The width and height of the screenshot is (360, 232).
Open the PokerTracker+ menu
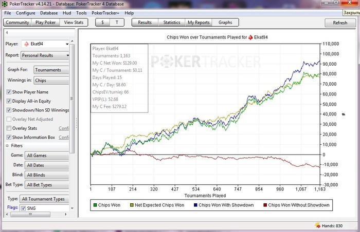point(105,13)
